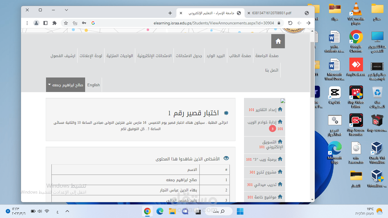The height and width of the screenshot is (218, 388).
Task: Switch language to English
Action: (x=93, y=85)
